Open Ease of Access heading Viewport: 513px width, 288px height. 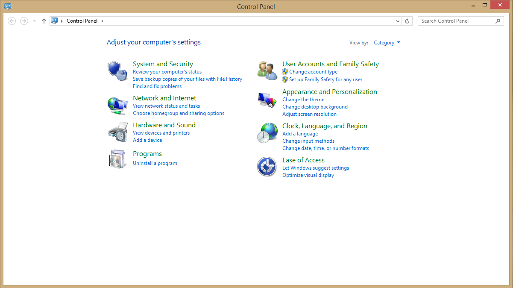(x=303, y=160)
